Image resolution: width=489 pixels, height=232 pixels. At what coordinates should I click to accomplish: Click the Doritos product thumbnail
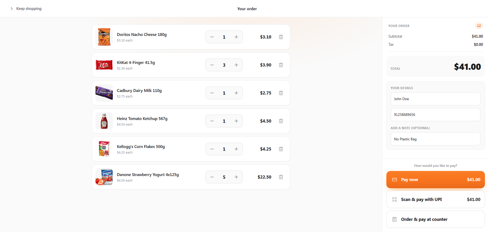(104, 37)
